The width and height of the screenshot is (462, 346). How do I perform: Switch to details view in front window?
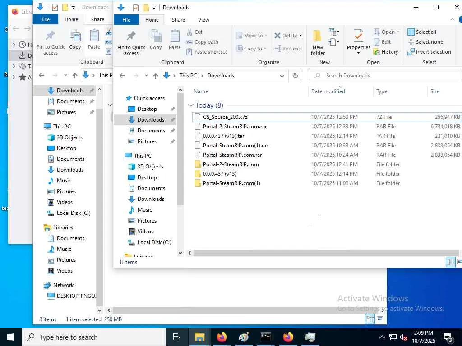click(x=451, y=262)
